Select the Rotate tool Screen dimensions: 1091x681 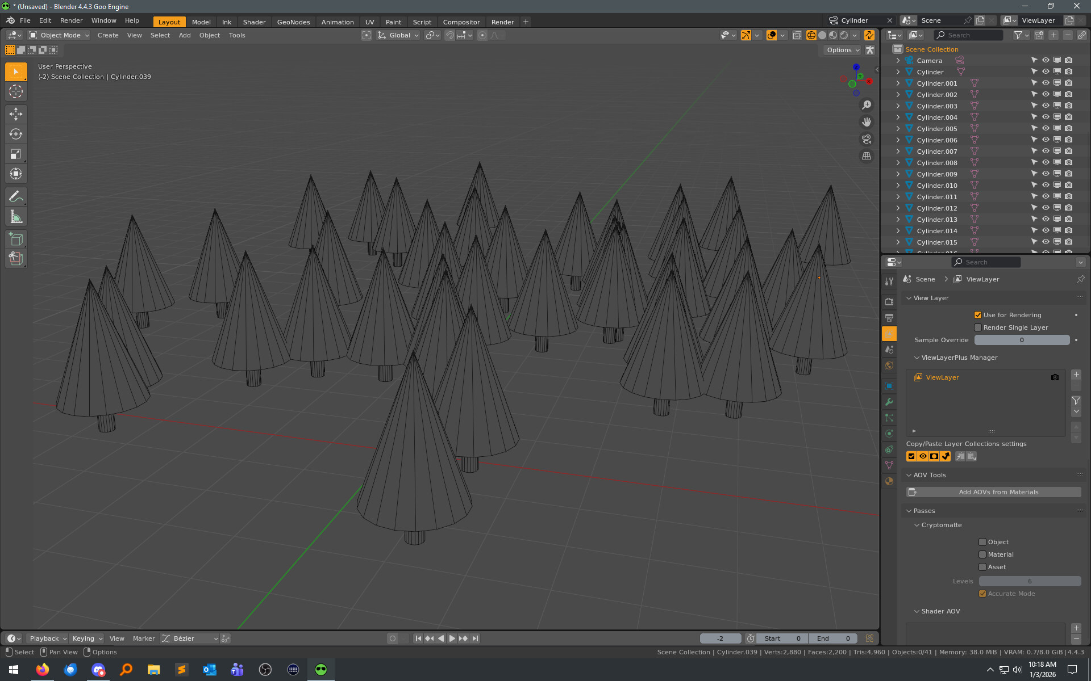pyautogui.click(x=16, y=134)
